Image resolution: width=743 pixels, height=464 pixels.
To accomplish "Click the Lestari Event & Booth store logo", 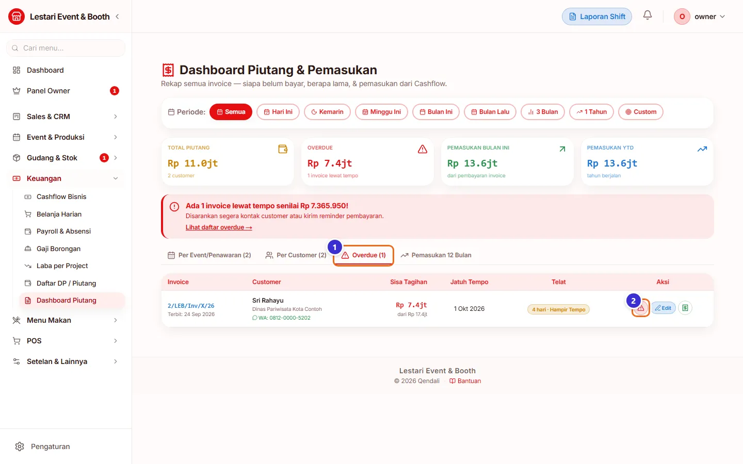I will [x=17, y=16].
